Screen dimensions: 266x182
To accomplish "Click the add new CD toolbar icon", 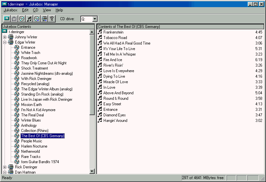I will pyautogui.click(x=36, y=19).
